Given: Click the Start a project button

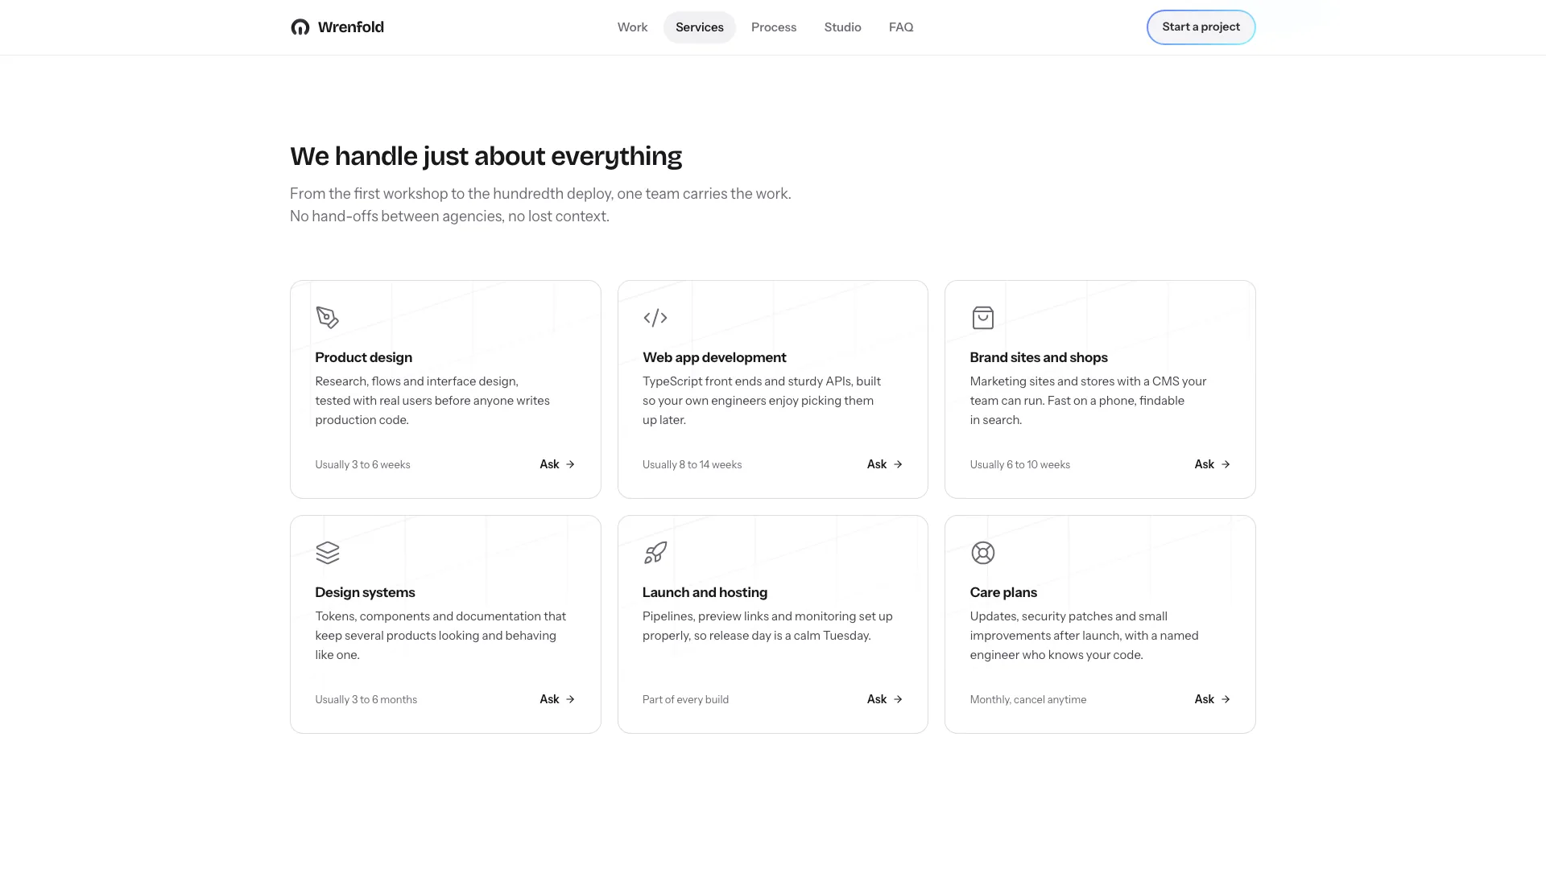Looking at the screenshot, I should (x=1201, y=27).
